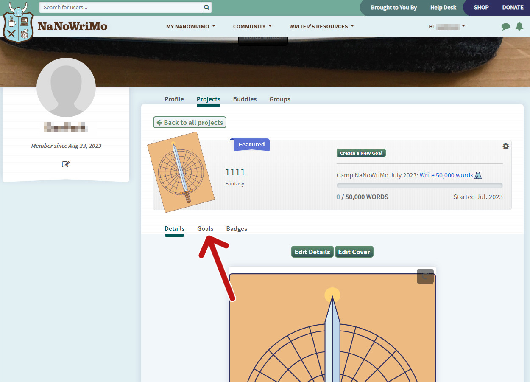Select the Projects tab
The width and height of the screenshot is (530, 382).
(209, 99)
